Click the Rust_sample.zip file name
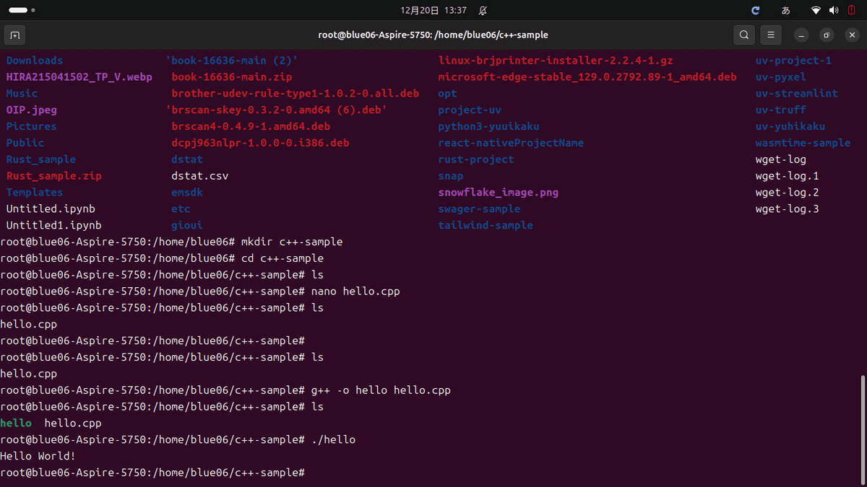The image size is (867, 487). [x=53, y=176]
